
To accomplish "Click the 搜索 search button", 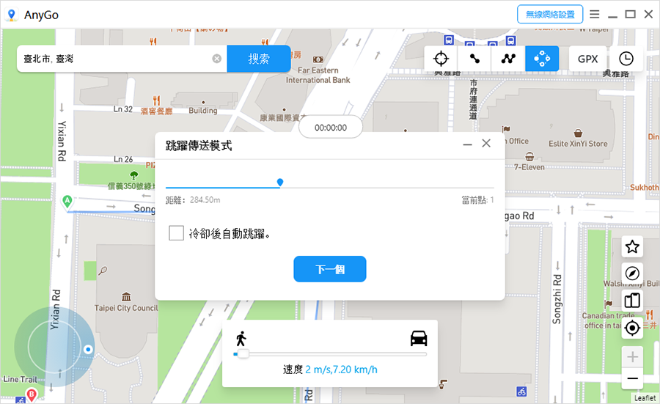I will click(x=258, y=59).
